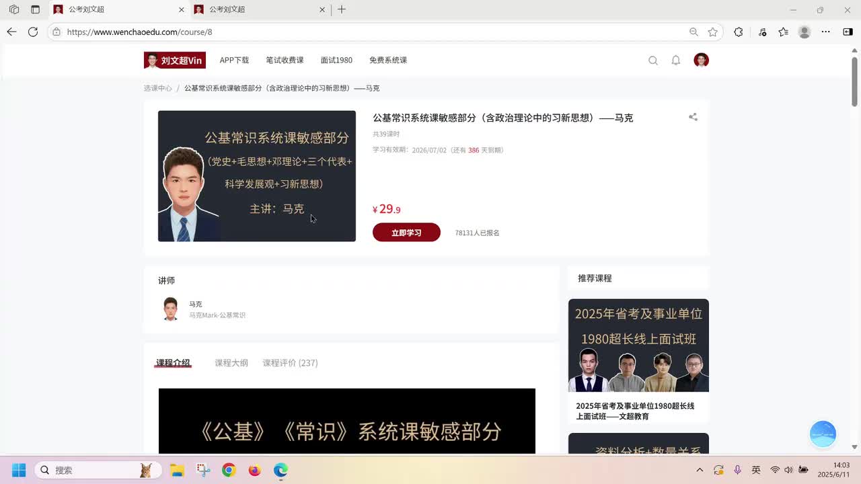Open the notification bell icon
The height and width of the screenshot is (484, 861).
[x=676, y=61]
